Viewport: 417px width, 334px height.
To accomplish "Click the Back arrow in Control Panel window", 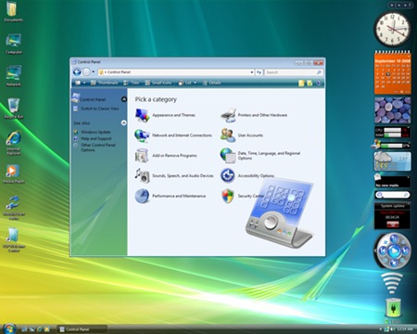I will point(77,72).
